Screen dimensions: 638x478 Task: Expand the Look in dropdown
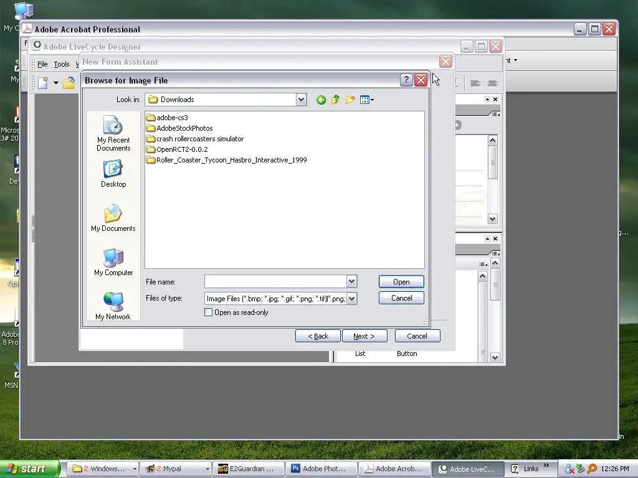(x=301, y=100)
